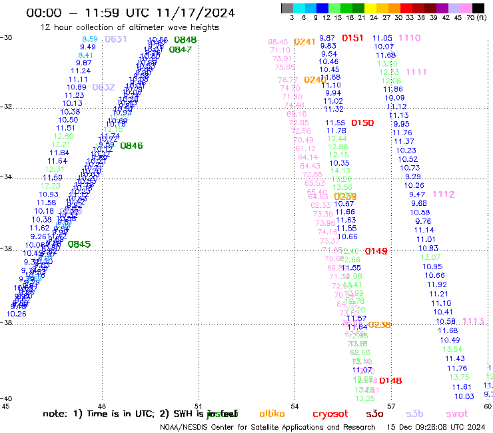This screenshot has height=433, width=493.
Task: Select the s3b satellite legend label
Action: tap(414, 414)
